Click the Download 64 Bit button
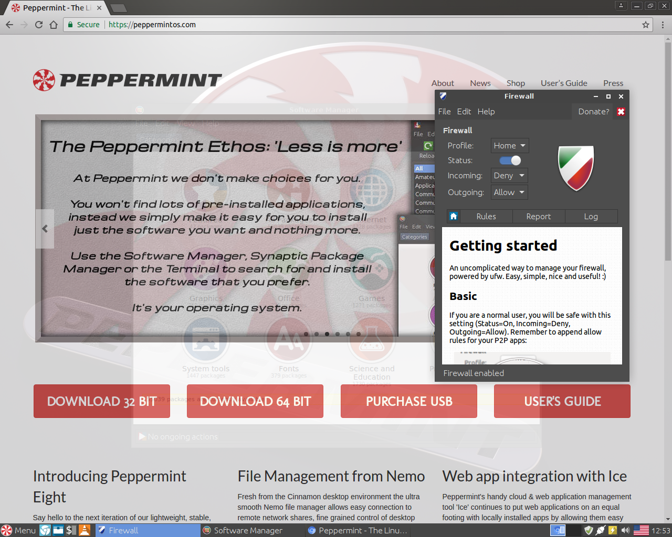 tap(255, 401)
